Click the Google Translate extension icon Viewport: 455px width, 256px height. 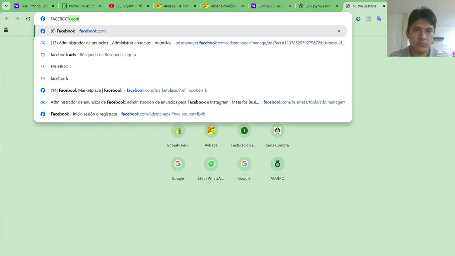pyautogui.click(x=379, y=19)
